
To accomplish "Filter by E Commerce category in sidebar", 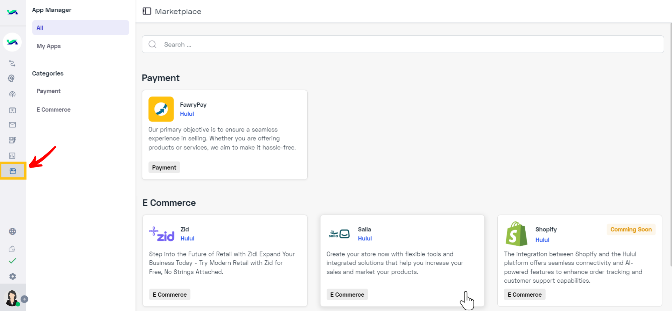I will pos(54,109).
